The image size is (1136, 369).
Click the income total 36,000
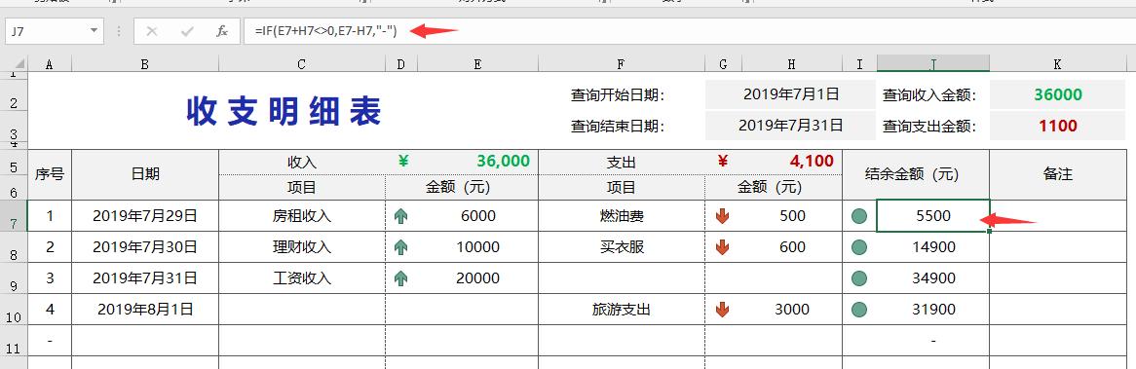[503, 161]
